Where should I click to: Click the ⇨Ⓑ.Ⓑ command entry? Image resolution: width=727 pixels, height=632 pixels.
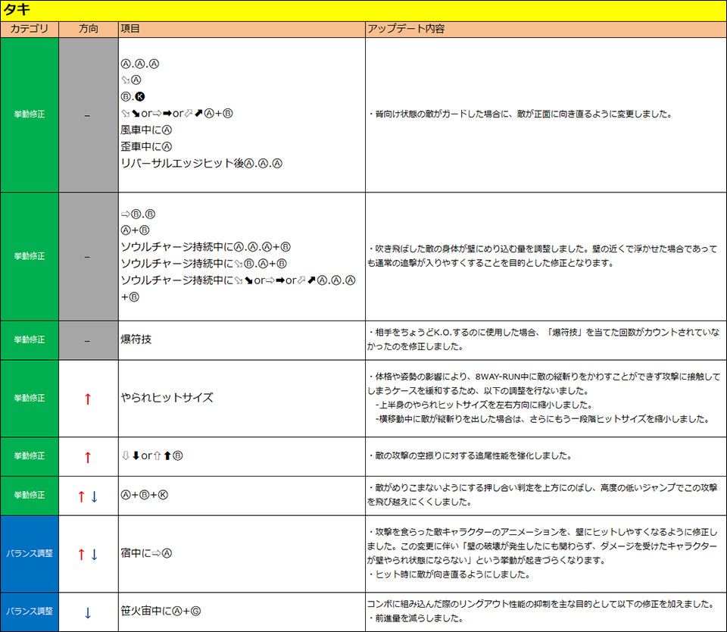[138, 214]
